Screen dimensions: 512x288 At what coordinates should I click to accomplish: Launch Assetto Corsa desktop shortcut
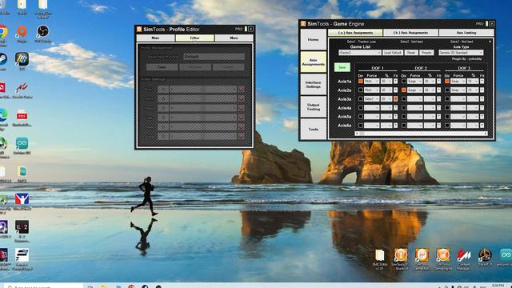click(22, 87)
